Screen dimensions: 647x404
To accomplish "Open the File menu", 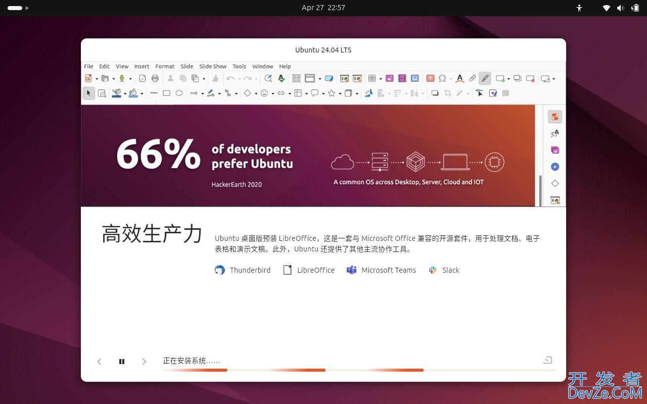I will [88, 66].
